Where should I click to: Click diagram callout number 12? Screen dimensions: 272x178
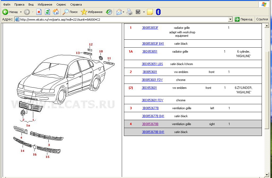point(91,44)
